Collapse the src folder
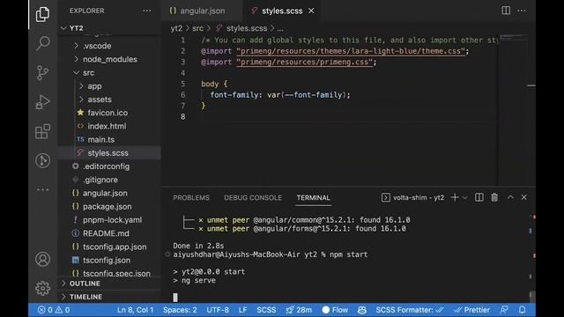The height and width of the screenshot is (317, 564). pyautogui.click(x=109, y=72)
